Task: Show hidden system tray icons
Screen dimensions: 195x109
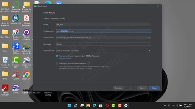Action: [x=165, y=106]
